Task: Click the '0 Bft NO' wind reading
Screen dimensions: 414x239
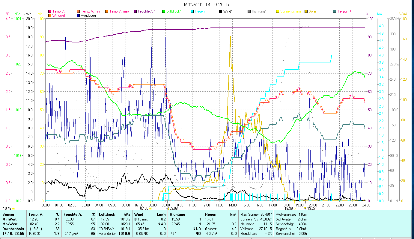Action: tap(142, 233)
